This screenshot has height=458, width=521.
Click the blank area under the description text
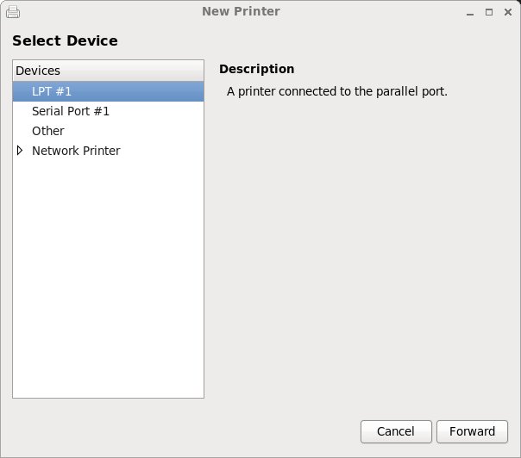[x=362, y=241]
